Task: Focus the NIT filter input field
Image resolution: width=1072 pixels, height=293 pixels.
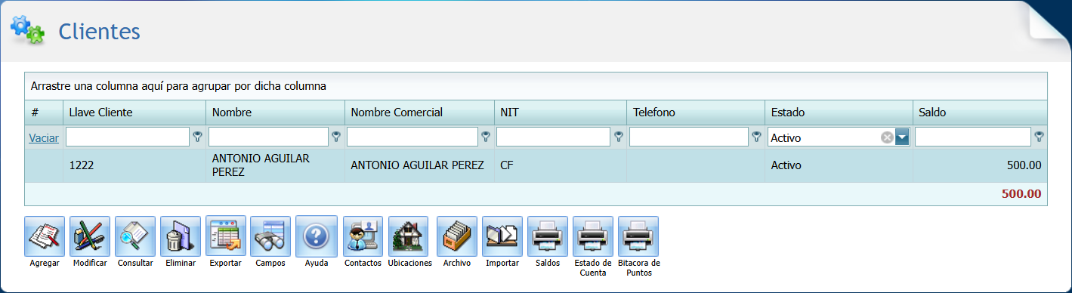Action: pos(553,137)
